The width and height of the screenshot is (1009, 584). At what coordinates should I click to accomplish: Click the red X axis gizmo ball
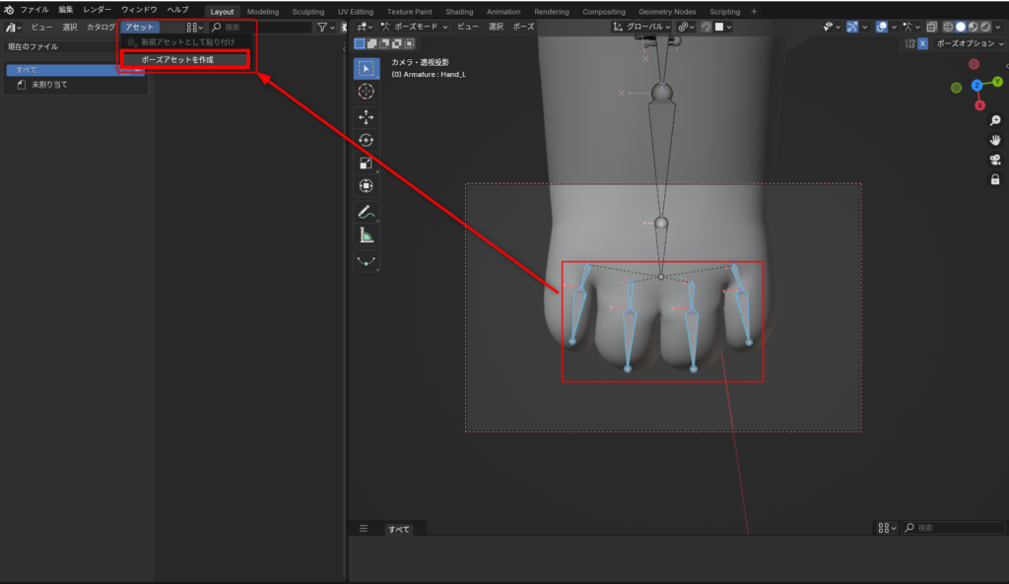point(979,105)
